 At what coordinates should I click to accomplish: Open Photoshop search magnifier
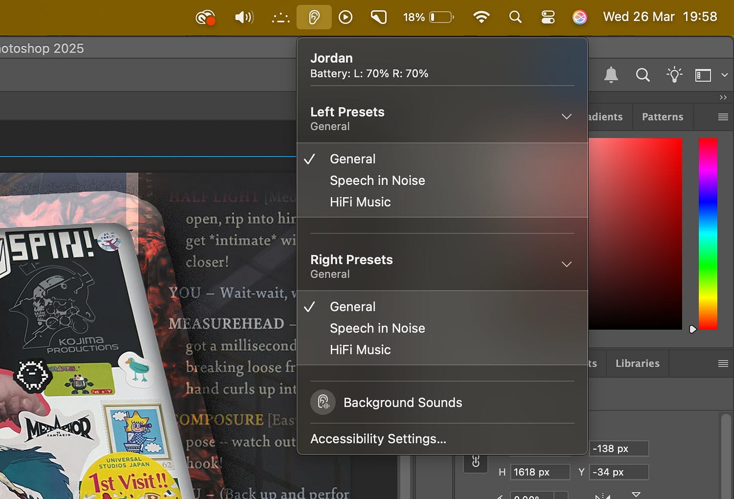tap(643, 75)
